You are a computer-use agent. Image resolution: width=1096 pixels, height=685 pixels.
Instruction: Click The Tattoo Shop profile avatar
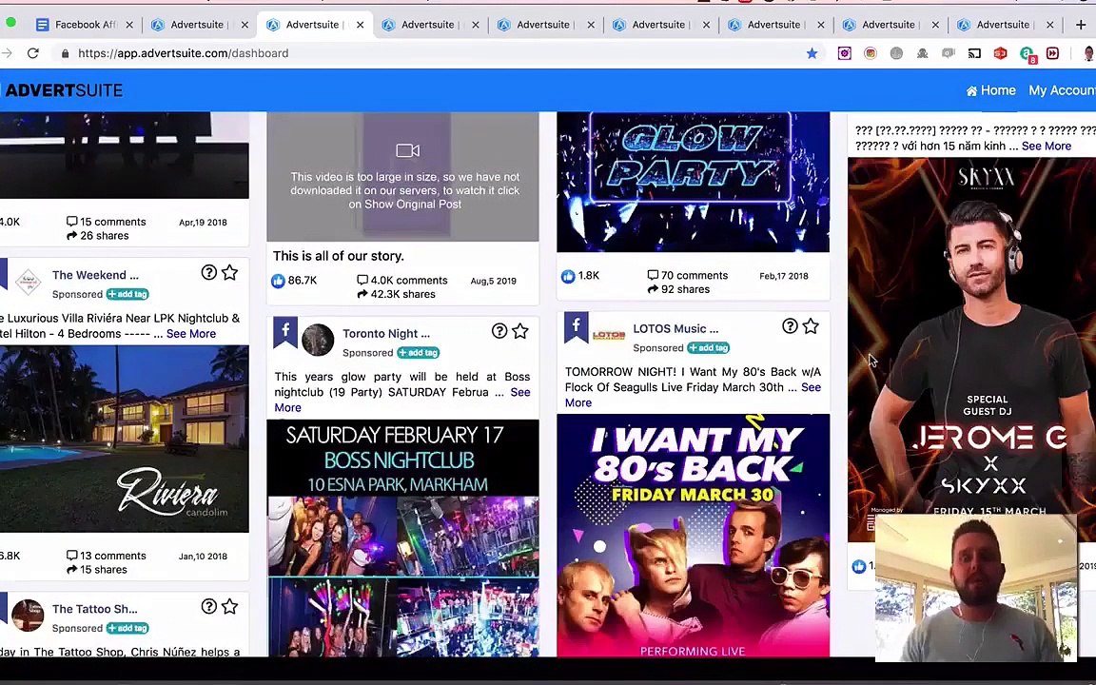(x=28, y=616)
